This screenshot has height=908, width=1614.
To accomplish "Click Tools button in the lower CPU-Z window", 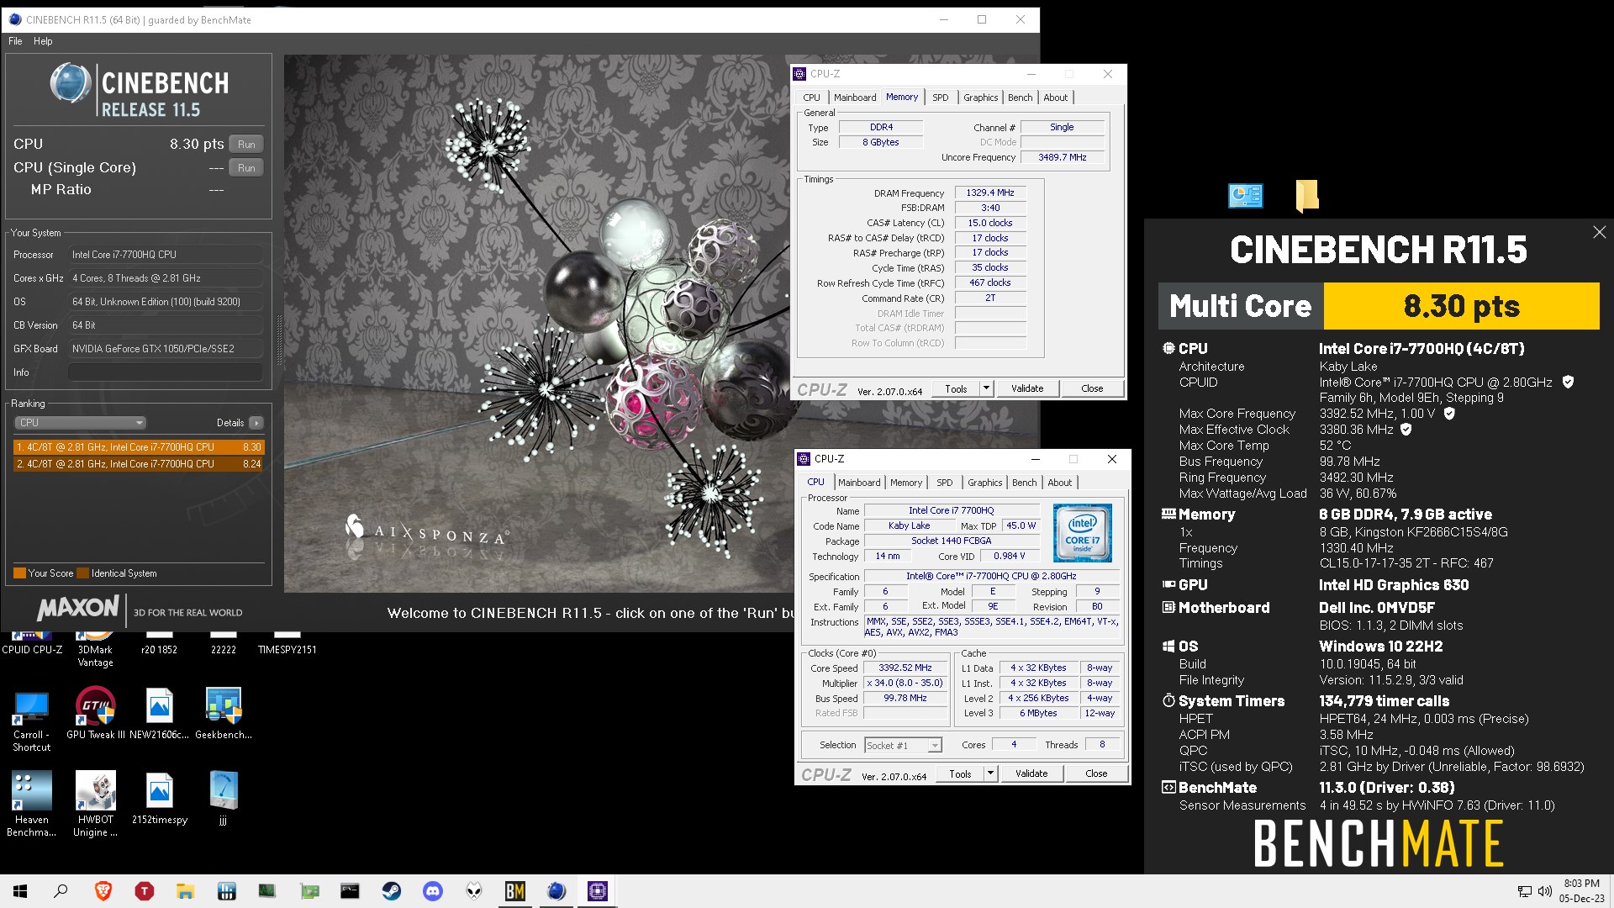I will (x=960, y=773).
